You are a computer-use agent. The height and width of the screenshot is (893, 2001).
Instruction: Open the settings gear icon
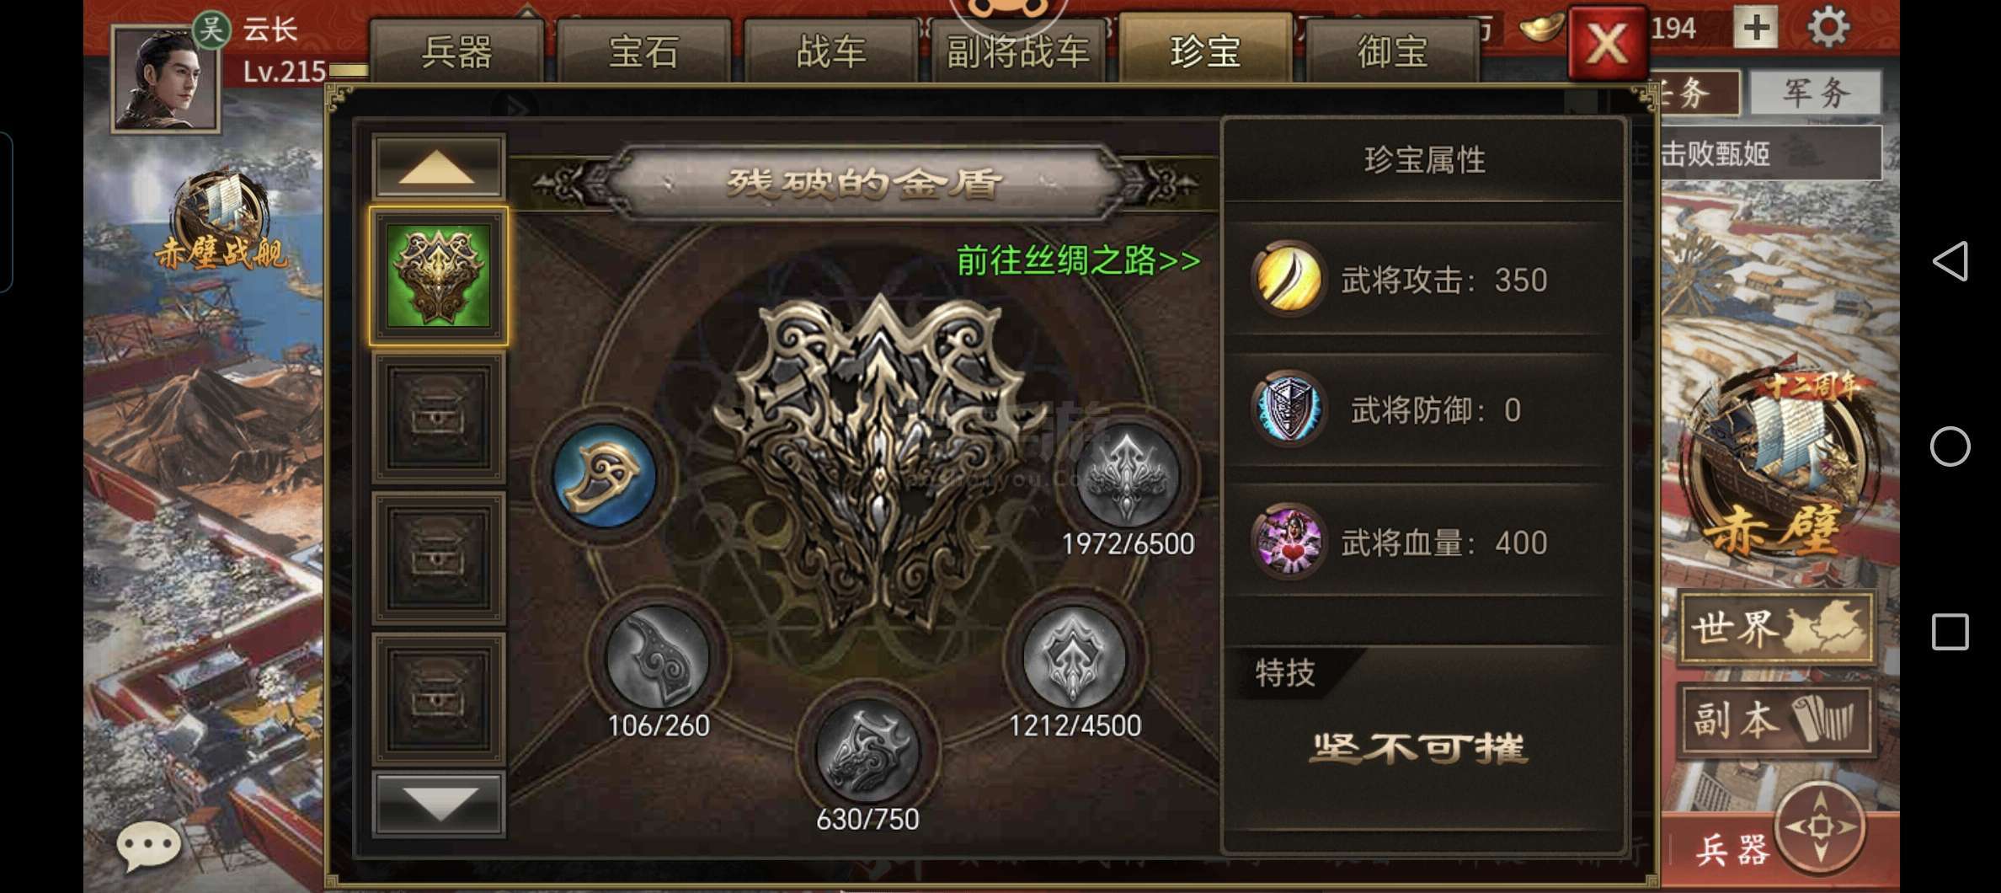click(x=1828, y=27)
